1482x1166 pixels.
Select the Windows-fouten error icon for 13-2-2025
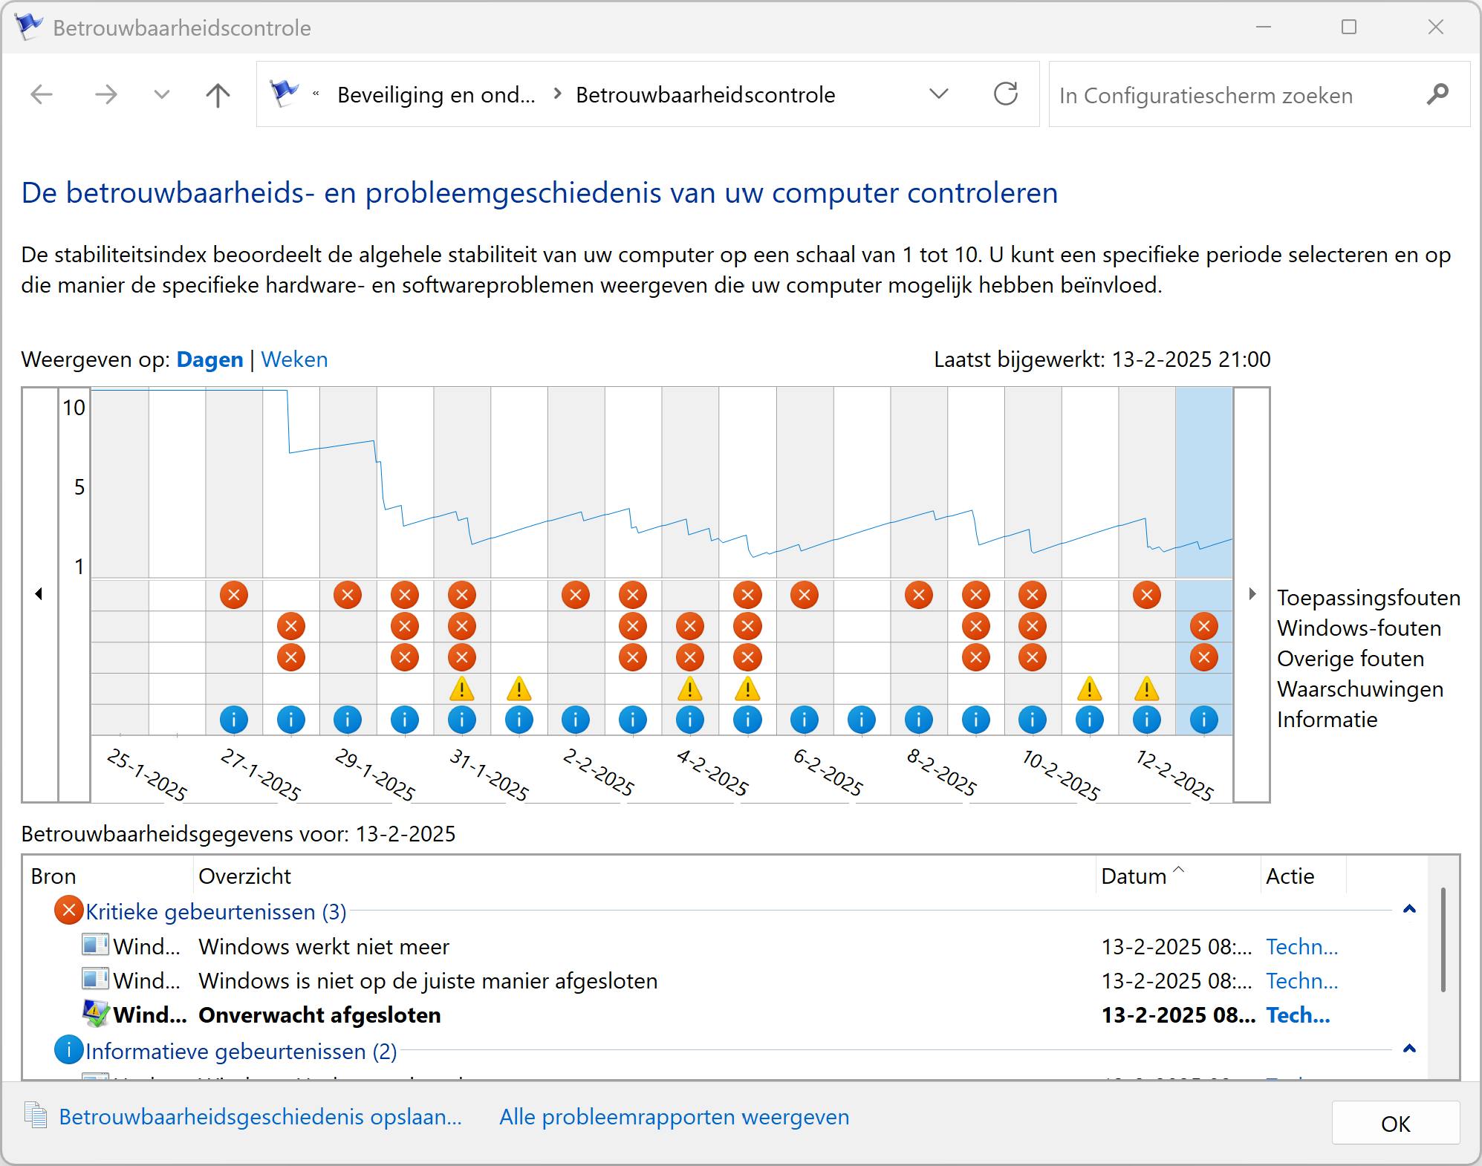tap(1203, 626)
